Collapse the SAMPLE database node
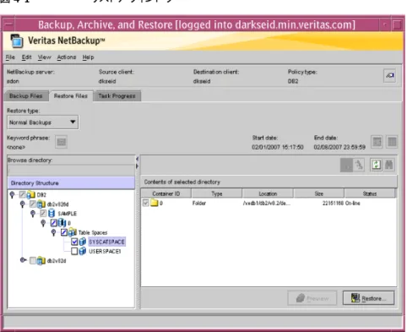The image size is (407, 332). click(x=33, y=214)
